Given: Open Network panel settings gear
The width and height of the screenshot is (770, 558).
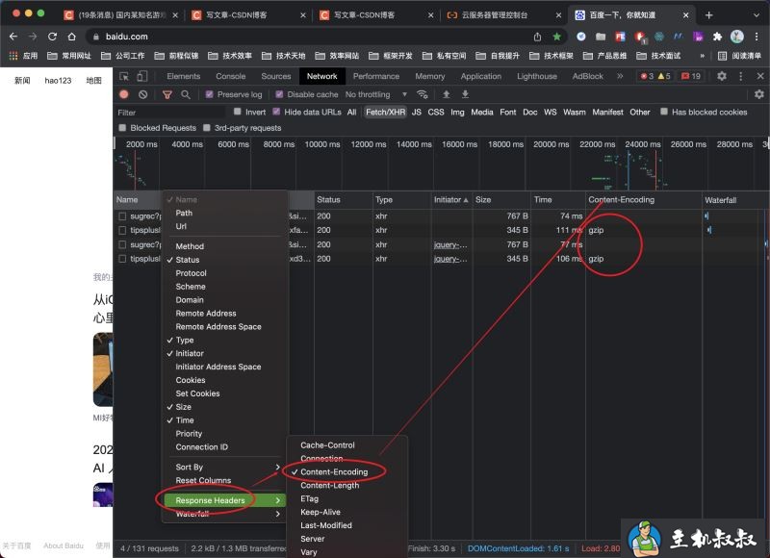Looking at the screenshot, I should point(759,94).
